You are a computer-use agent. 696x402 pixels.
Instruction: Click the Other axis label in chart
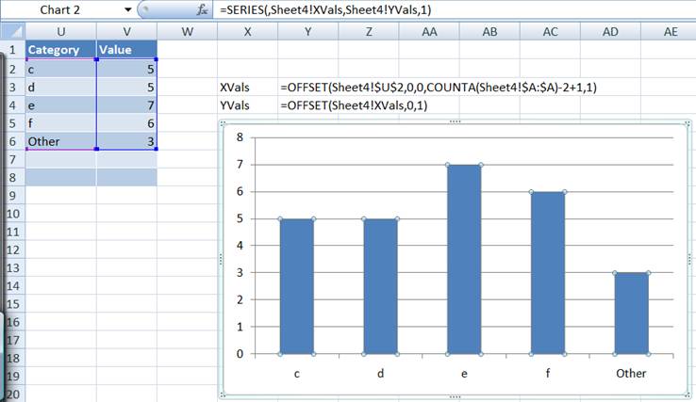[x=631, y=373]
